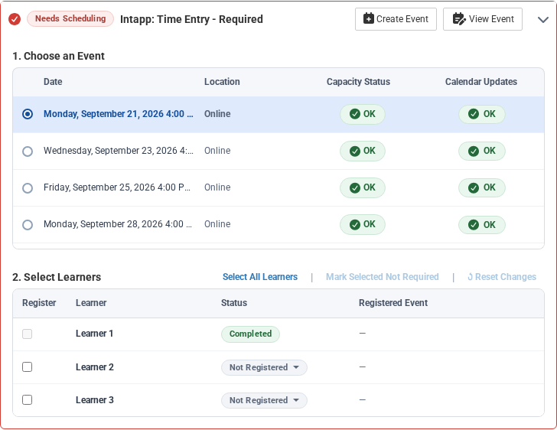557x430 pixels.
Task: Collapse the course panel chevron
Action: (542, 20)
